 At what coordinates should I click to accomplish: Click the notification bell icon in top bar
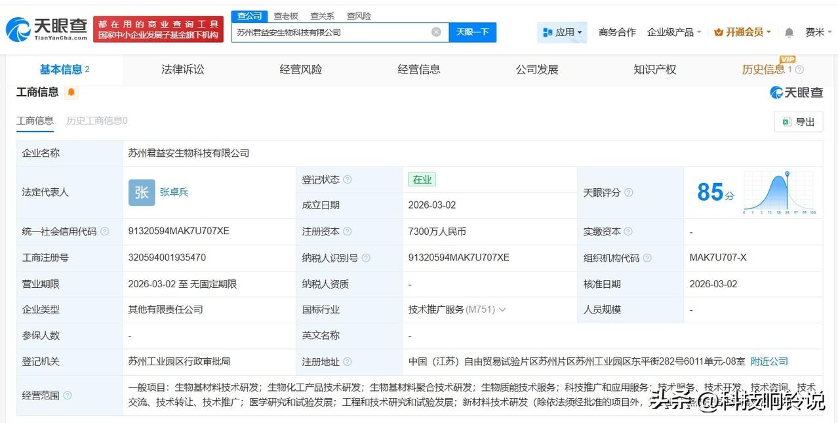788,31
